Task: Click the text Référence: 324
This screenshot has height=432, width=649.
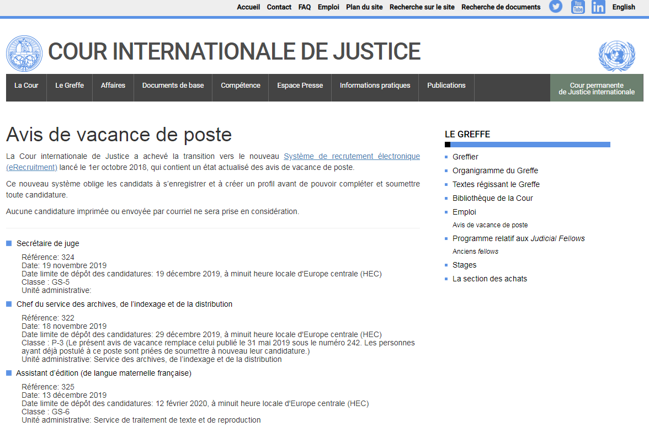Action: [x=48, y=257]
